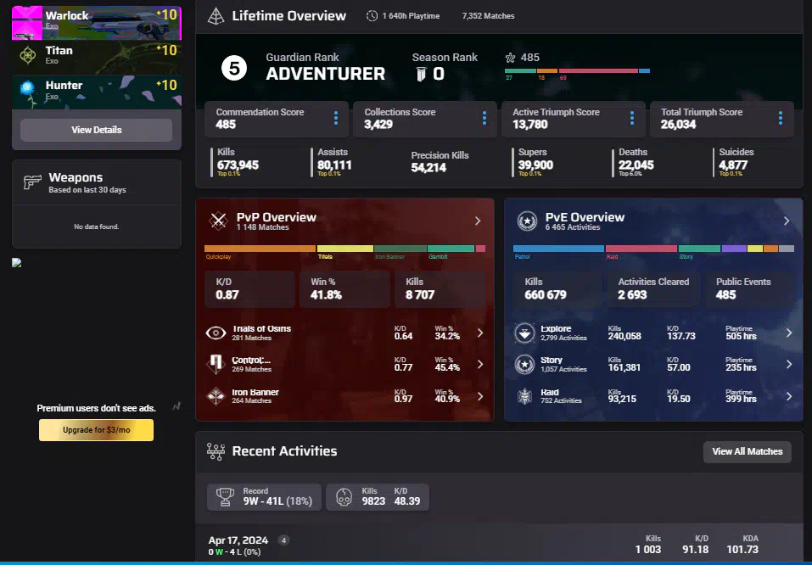Viewport: 812px width, 565px height.
Task: Open Commendation Score options menu
Action: pyautogui.click(x=336, y=118)
